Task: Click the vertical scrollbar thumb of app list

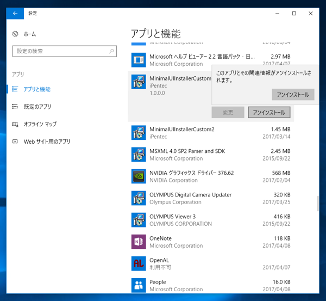Action: (x=318, y=204)
